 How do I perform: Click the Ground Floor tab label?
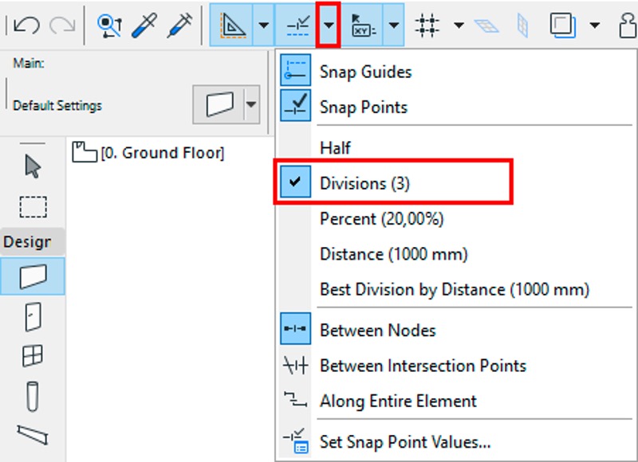click(x=148, y=153)
